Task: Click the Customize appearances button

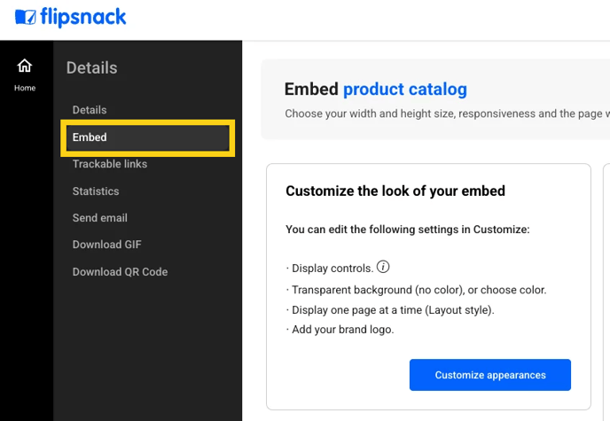Action: pos(489,375)
